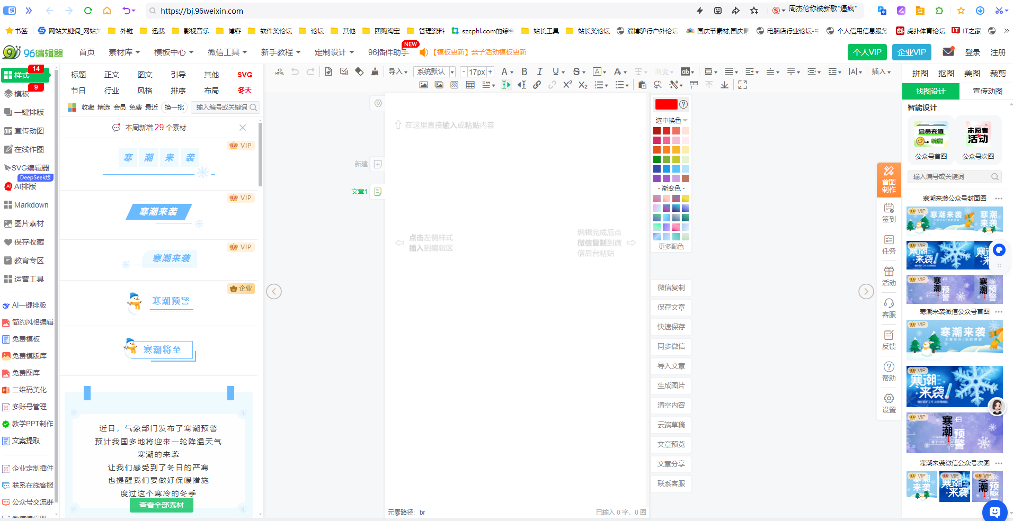Viewport: 1013px width, 521px height.
Task: Click the HTML source code icon
Action: (x=280, y=71)
